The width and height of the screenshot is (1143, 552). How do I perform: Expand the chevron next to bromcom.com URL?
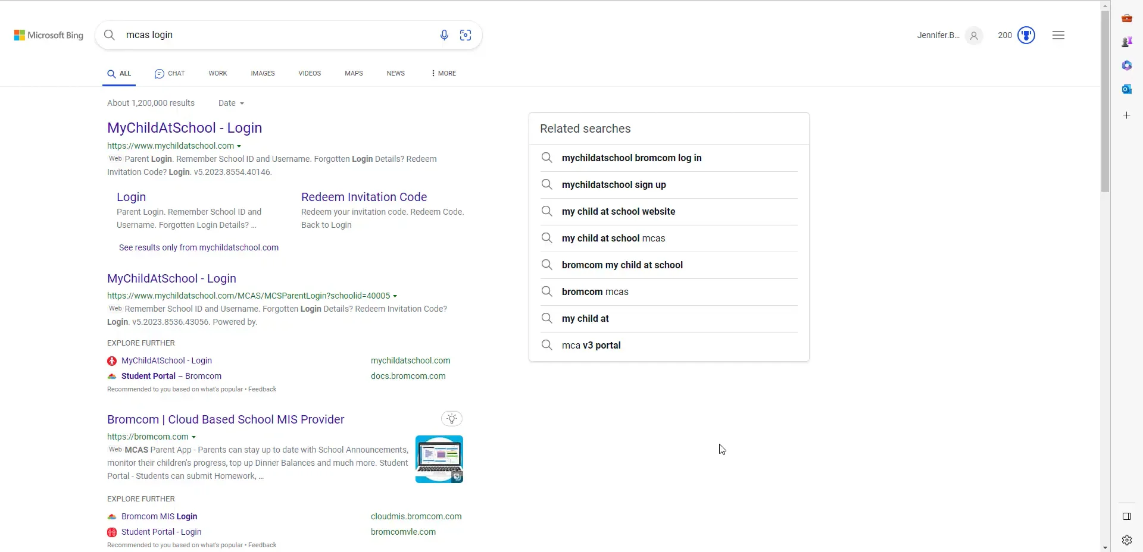[x=193, y=437]
